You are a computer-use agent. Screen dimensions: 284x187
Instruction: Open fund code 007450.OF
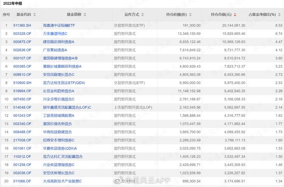click(x=22, y=99)
